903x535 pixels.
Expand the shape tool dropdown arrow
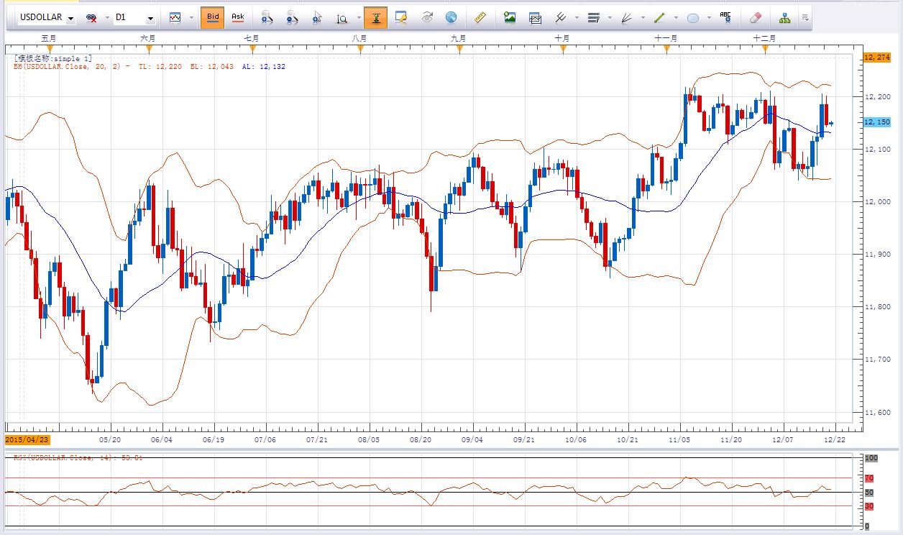point(709,18)
